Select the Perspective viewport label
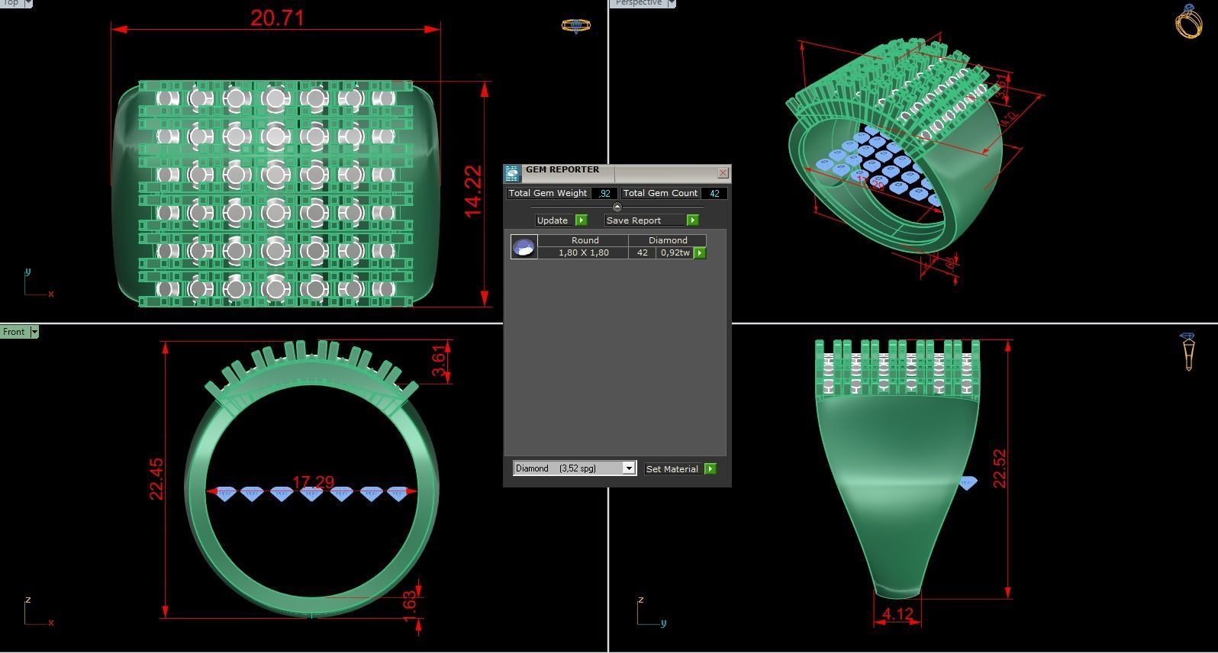Image resolution: width=1218 pixels, height=653 pixels. [x=638, y=3]
